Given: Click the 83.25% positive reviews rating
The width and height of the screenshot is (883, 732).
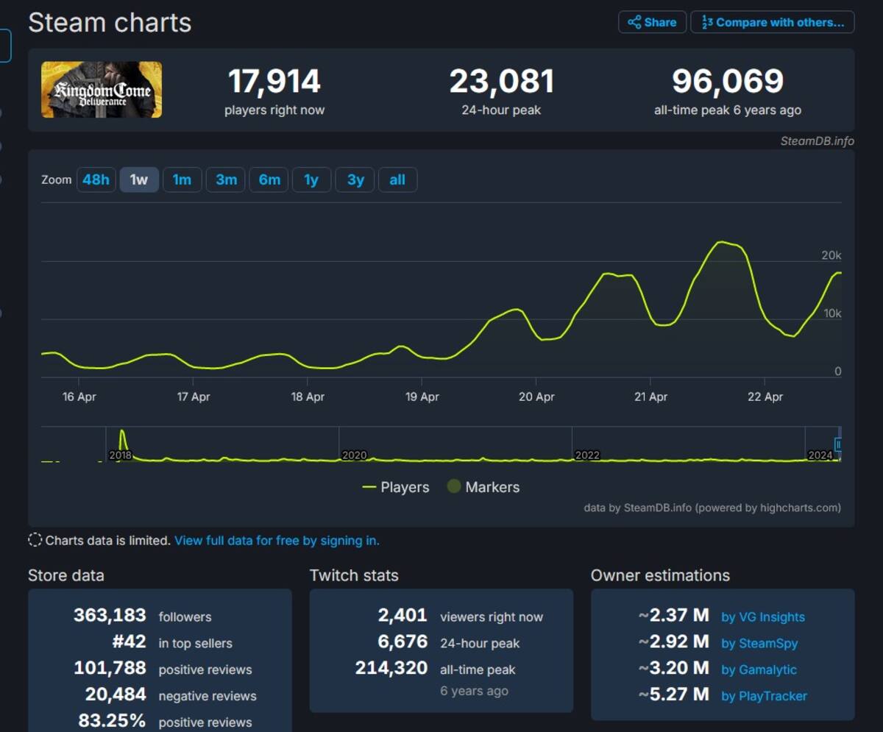Looking at the screenshot, I should 112,722.
